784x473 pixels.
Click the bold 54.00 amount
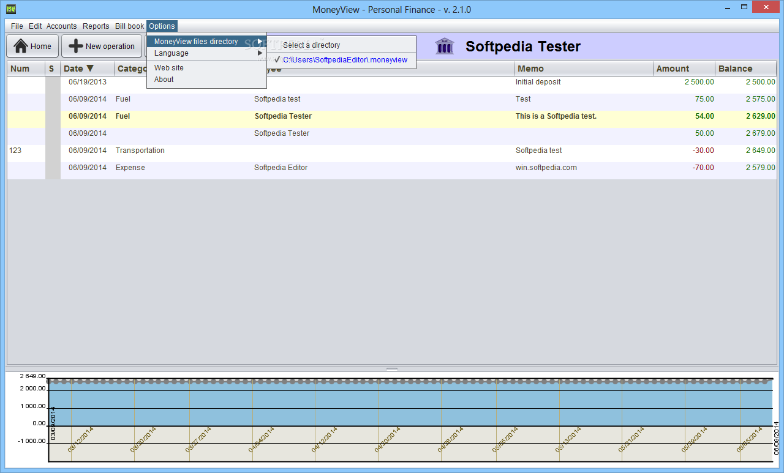(703, 116)
